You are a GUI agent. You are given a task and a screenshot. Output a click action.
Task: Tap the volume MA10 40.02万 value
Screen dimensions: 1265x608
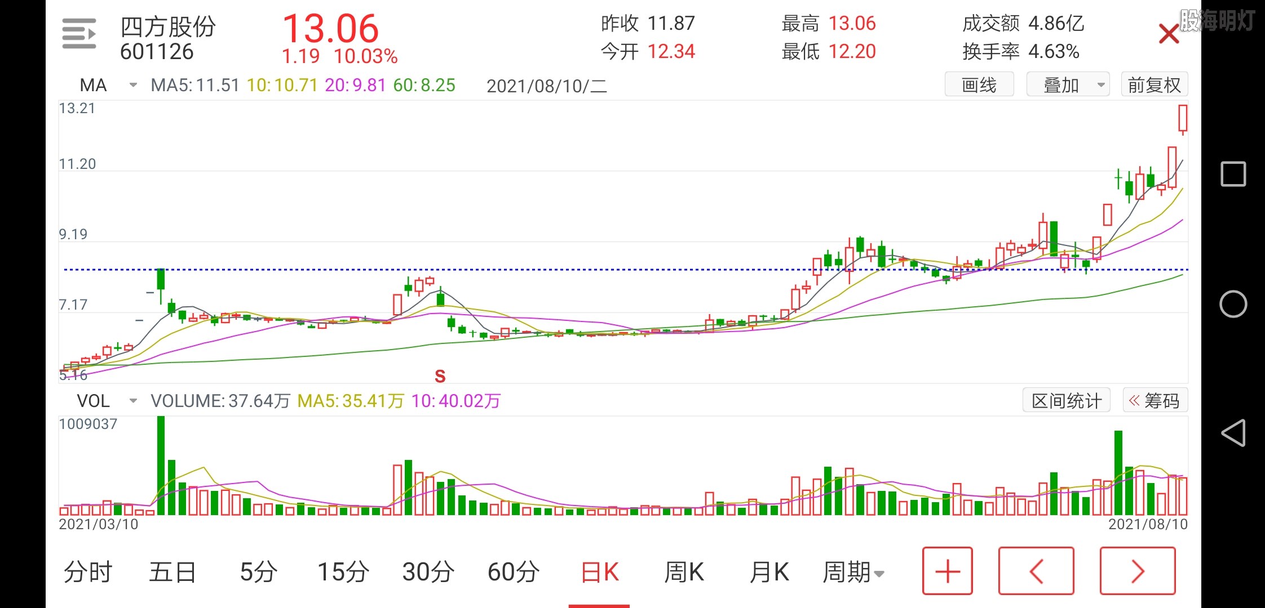pos(456,401)
